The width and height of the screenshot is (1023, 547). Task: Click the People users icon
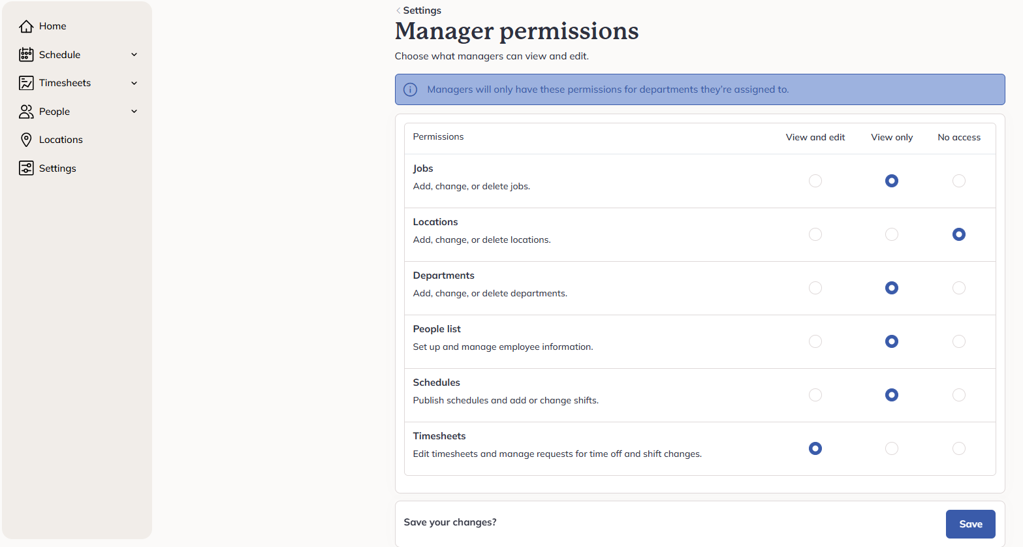26,112
